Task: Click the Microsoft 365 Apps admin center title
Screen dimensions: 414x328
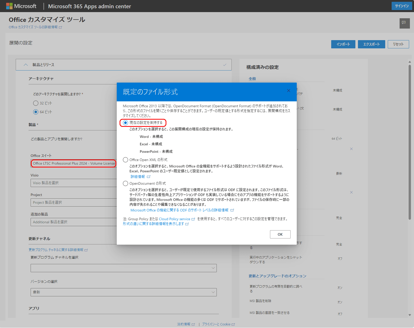Action: (89, 6)
